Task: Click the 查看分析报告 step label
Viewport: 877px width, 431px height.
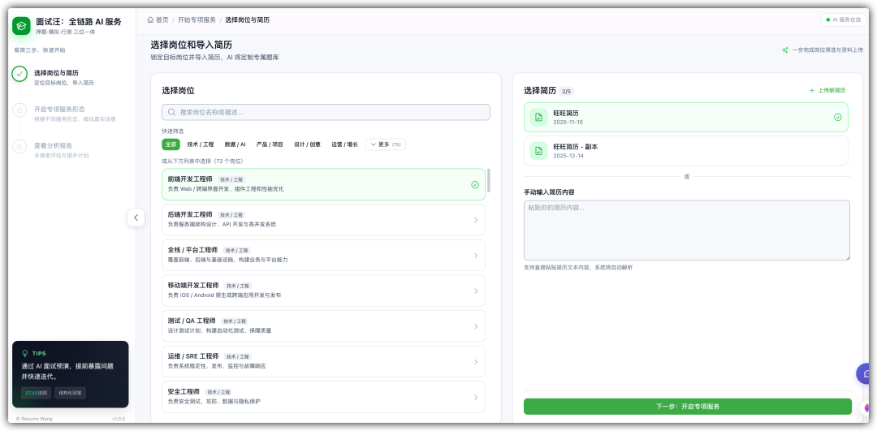Action: coord(53,145)
